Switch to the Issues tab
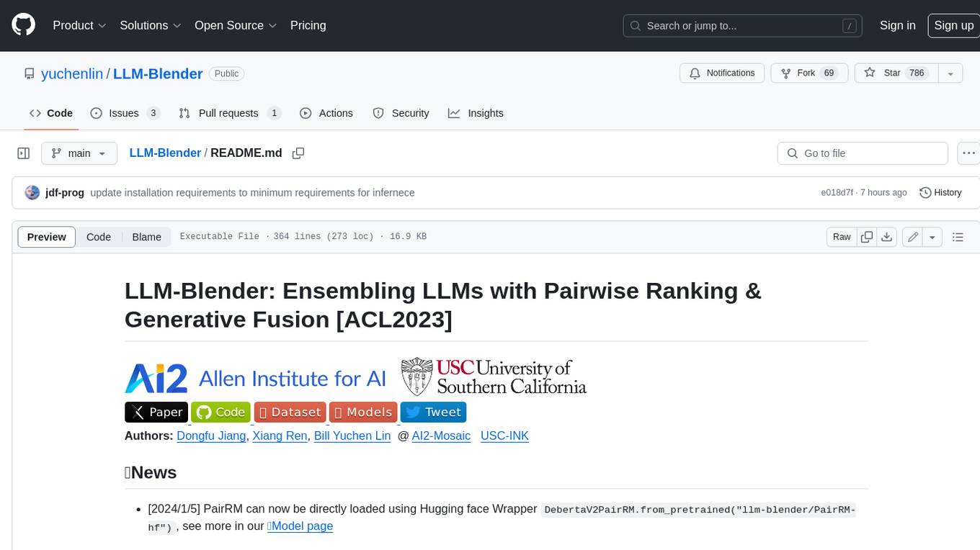The image size is (980, 550). click(x=125, y=113)
